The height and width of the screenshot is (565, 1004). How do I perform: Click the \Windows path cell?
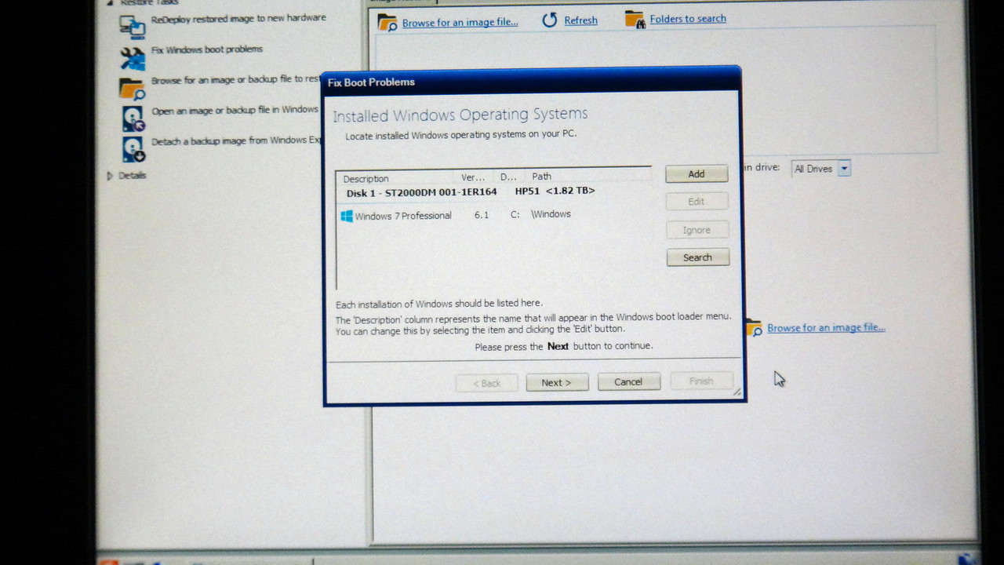(x=551, y=214)
